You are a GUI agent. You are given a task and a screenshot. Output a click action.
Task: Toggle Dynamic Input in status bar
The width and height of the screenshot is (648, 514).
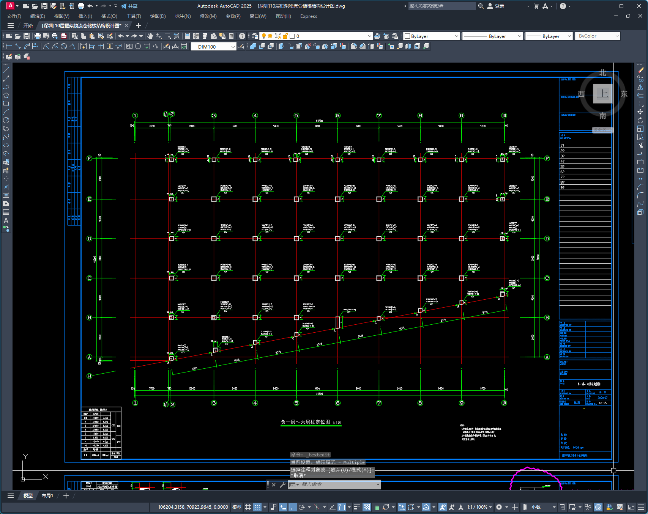[283, 507]
